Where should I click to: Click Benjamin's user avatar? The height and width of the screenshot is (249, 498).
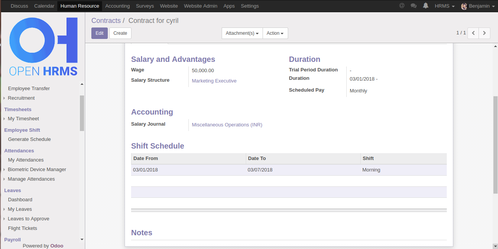464,6
